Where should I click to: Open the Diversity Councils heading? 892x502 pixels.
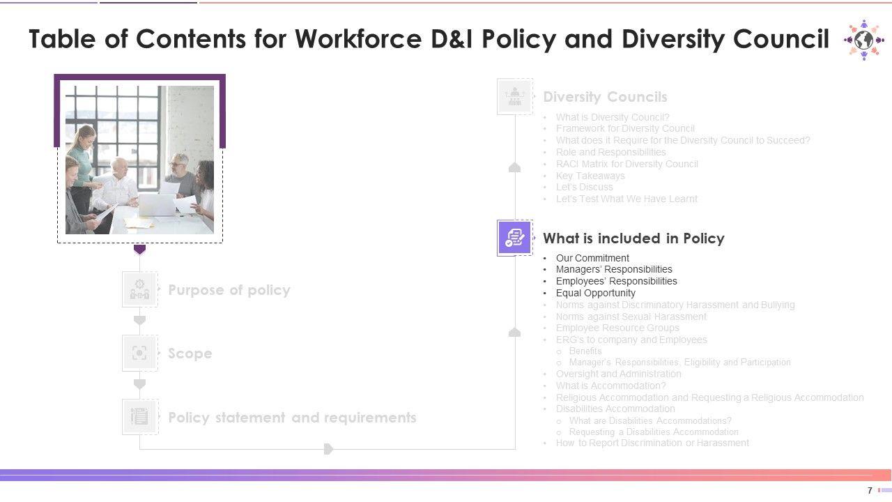[605, 97]
